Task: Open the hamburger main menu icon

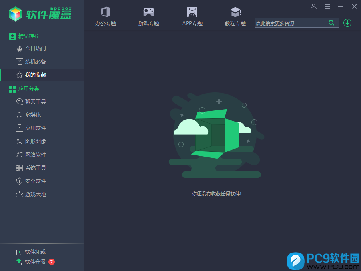Action: pyautogui.click(x=327, y=6)
